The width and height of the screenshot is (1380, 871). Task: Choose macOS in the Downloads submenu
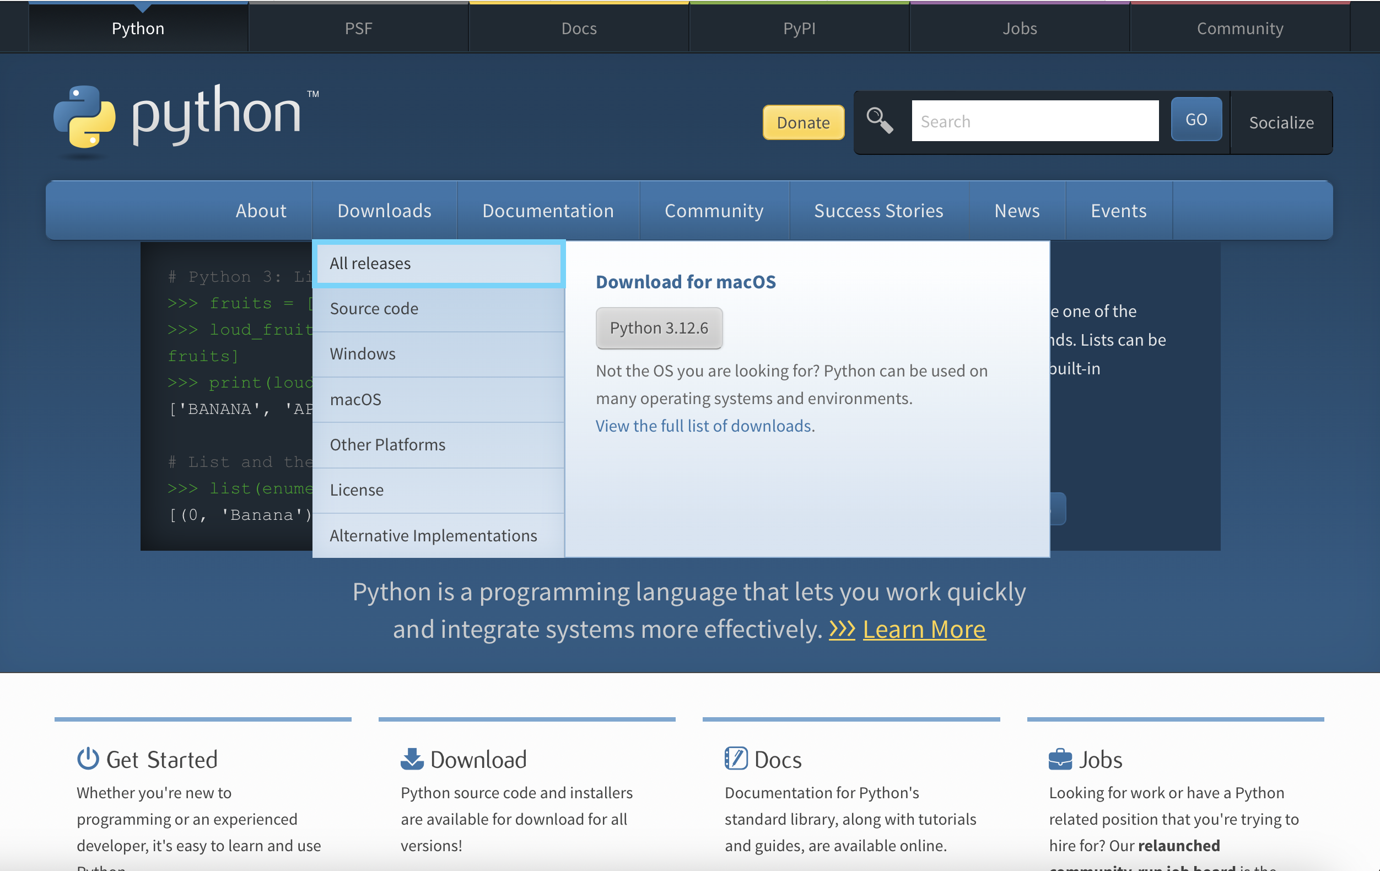point(438,399)
